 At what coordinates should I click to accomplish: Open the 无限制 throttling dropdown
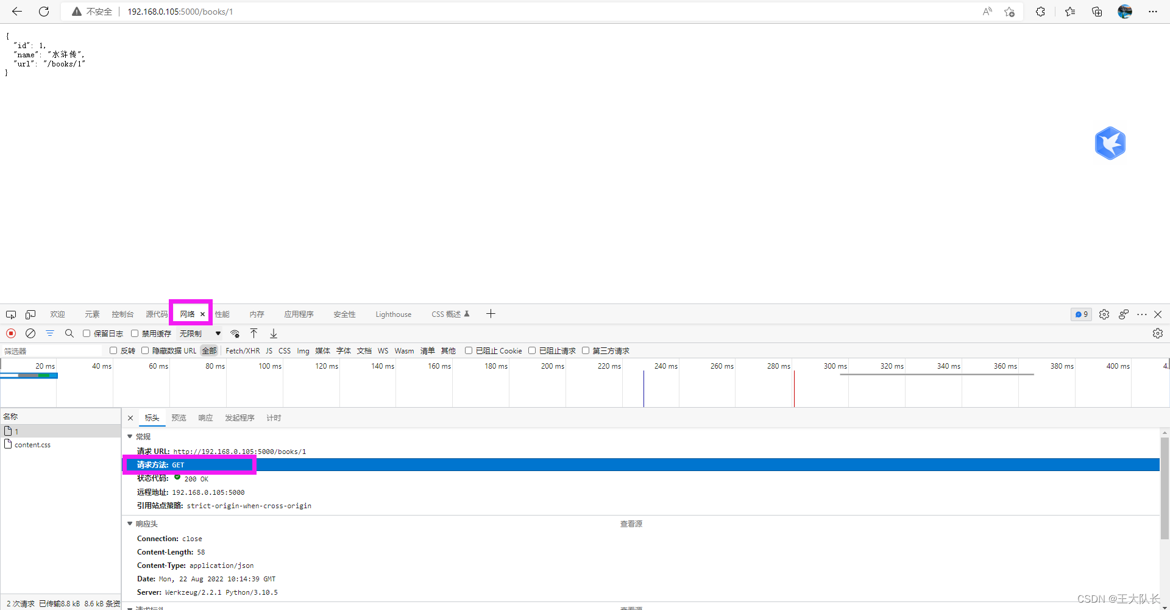200,333
